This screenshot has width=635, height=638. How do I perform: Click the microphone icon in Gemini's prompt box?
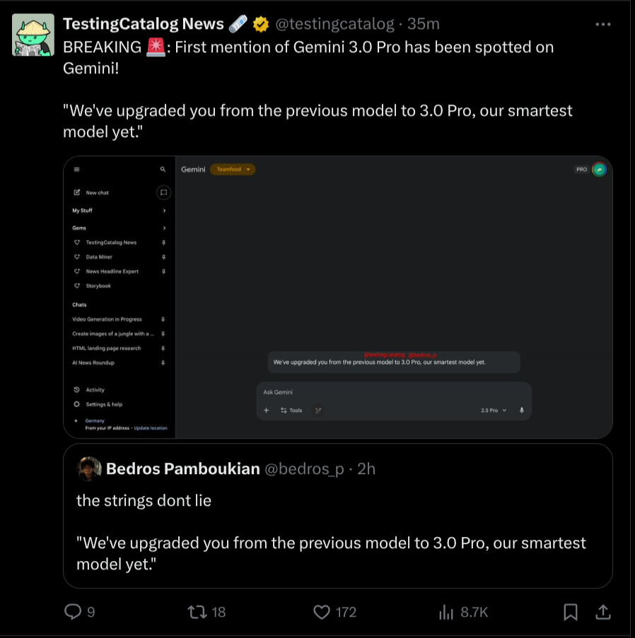coord(522,410)
